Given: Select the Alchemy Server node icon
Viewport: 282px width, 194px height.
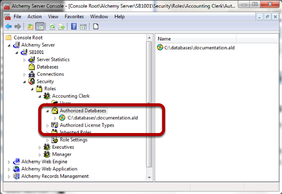Looking at the screenshot, I should click(x=16, y=45).
